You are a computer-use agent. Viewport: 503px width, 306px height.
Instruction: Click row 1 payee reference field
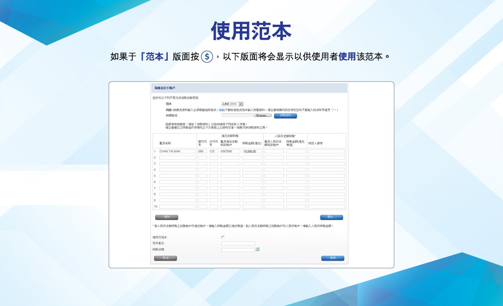(x=326, y=151)
